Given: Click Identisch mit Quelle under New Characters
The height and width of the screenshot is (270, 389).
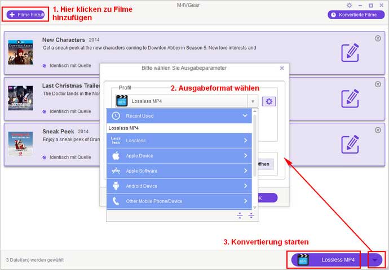Looking at the screenshot, I should [70, 66].
